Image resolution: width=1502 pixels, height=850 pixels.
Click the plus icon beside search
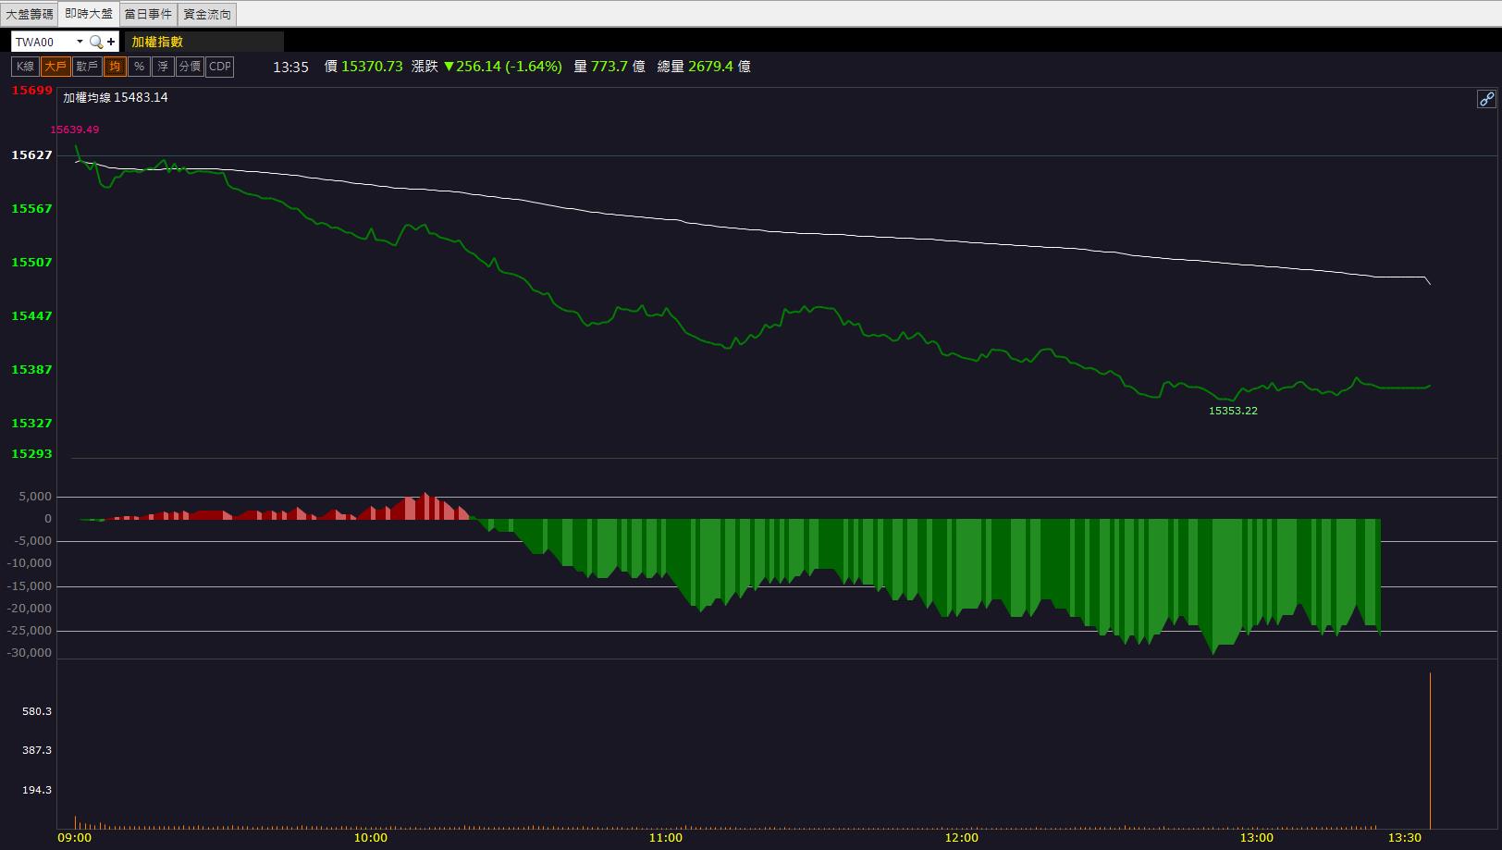(111, 42)
